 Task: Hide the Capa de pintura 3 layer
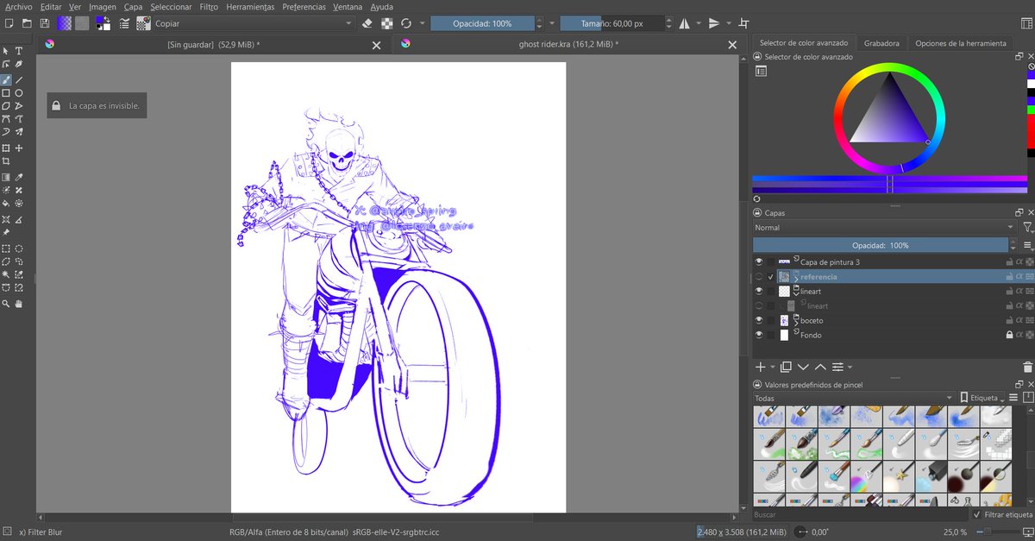click(759, 261)
